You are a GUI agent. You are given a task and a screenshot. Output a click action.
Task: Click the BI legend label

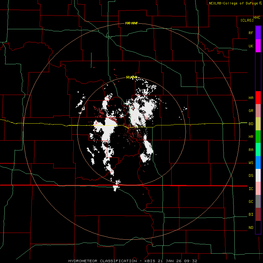point(251,214)
